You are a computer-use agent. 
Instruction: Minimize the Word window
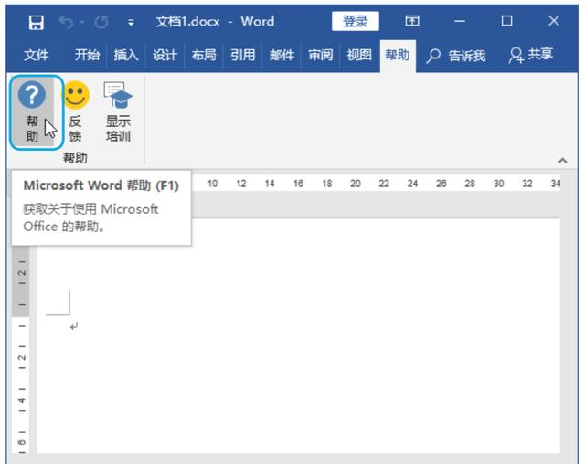coord(460,21)
